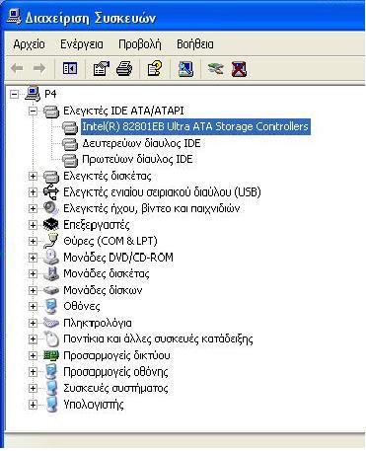The image size is (366, 451).
Task: Select the Πληκτρολόγια label
Action: (98, 323)
